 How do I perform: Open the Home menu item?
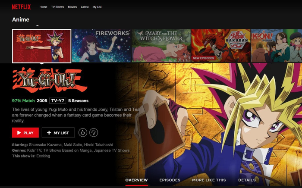(43, 7)
